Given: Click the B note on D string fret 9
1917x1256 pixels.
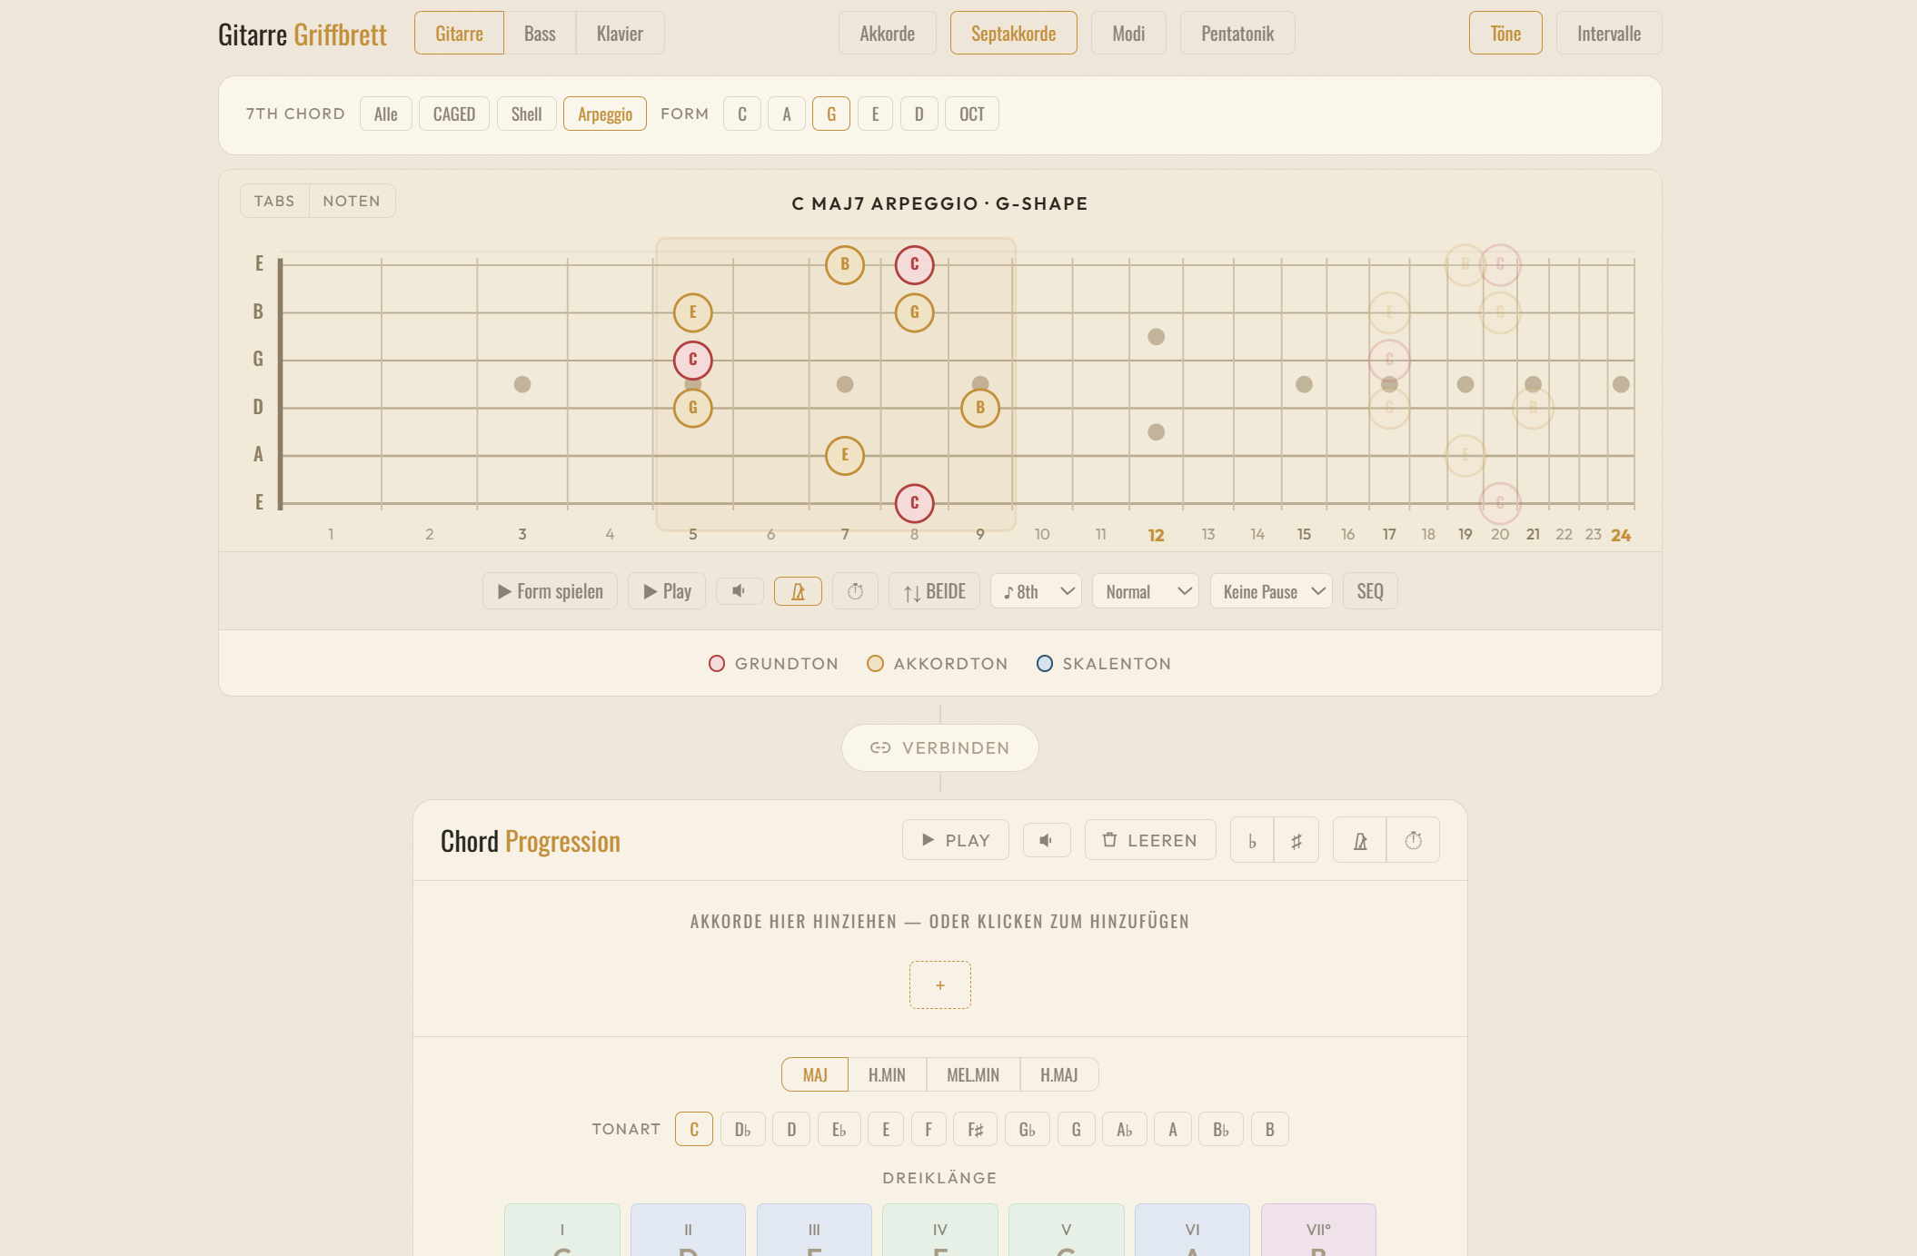Looking at the screenshot, I should pos(980,408).
